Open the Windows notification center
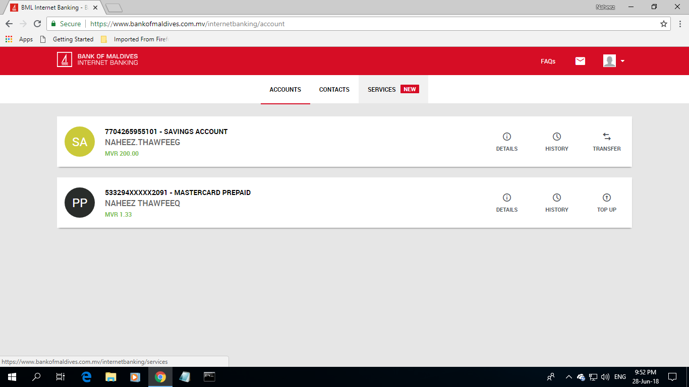Image resolution: width=689 pixels, height=387 pixels. pyautogui.click(x=672, y=376)
